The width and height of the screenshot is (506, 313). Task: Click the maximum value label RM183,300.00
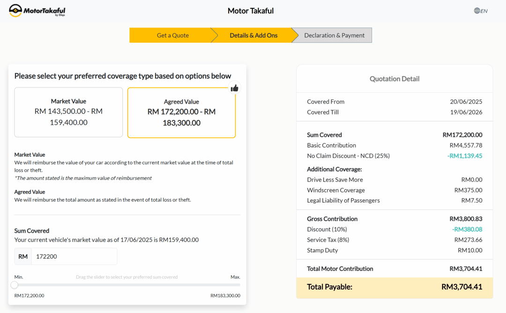225,296
